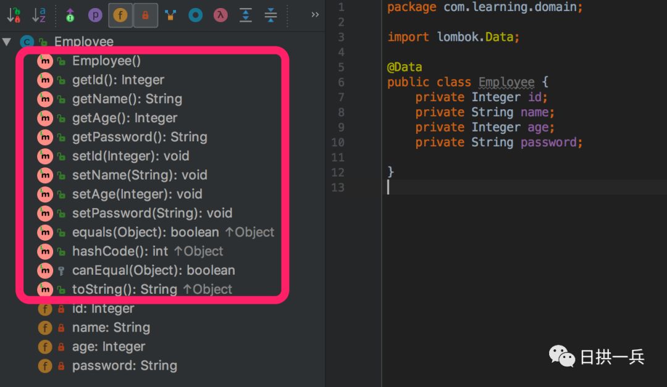Select equals(Object): boolean method
The width and height of the screenshot is (667, 387).
point(146,232)
